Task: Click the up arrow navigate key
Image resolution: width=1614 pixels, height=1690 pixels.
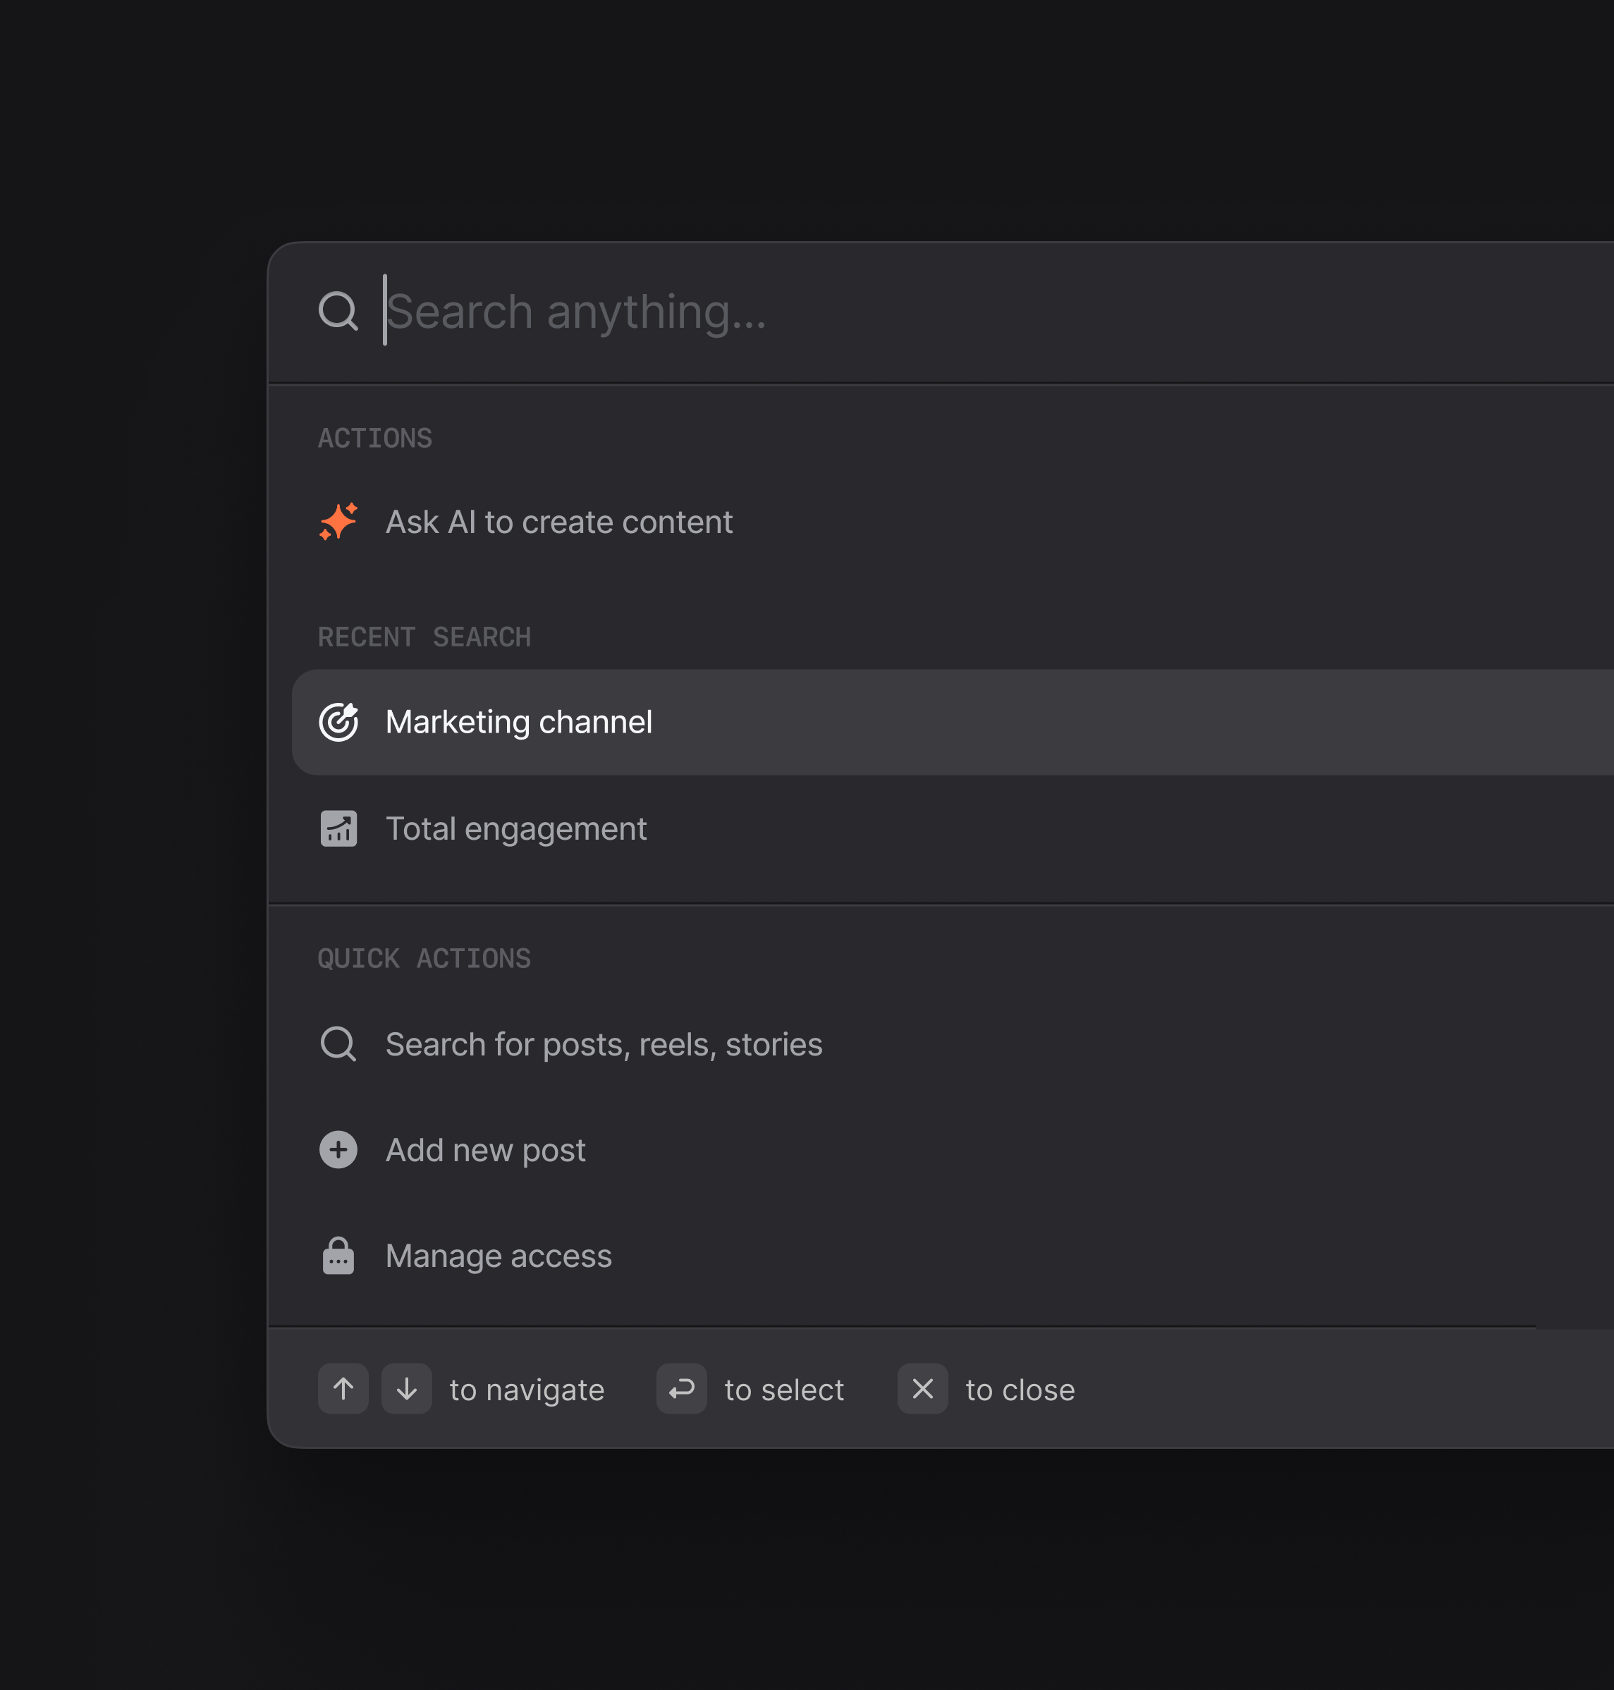Action: 343,1388
